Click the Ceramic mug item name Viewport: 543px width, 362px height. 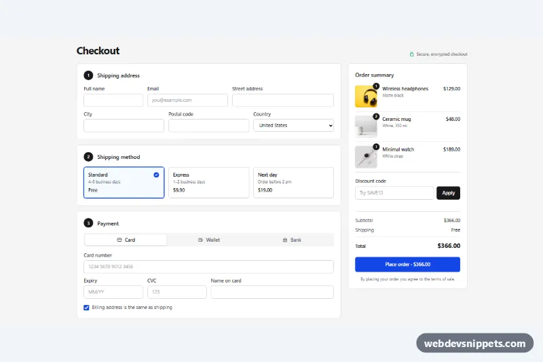pyautogui.click(x=396, y=119)
